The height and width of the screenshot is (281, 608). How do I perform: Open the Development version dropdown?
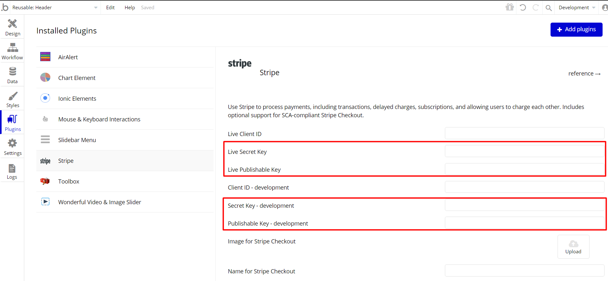(577, 7)
